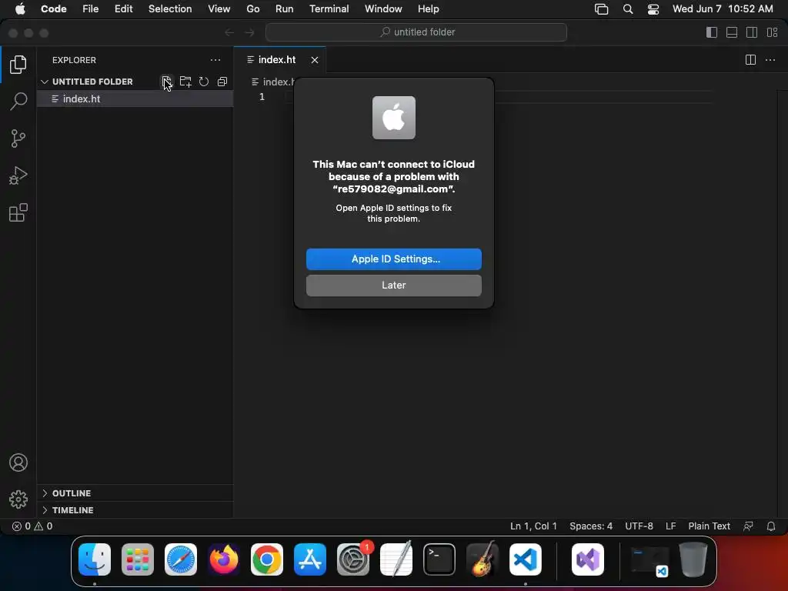
Task: Open the Terminal menu
Action: [x=329, y=9]
